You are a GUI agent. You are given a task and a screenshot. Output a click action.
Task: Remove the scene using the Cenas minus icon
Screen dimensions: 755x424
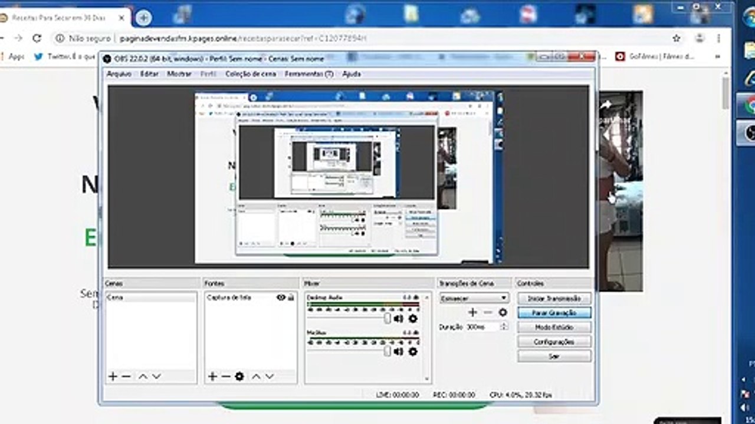point(126,376)
